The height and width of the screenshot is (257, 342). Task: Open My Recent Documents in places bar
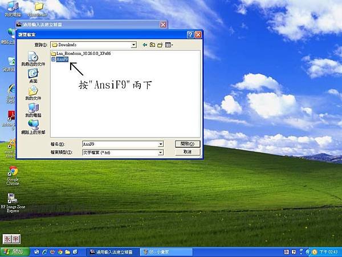(x=33, y=59)
